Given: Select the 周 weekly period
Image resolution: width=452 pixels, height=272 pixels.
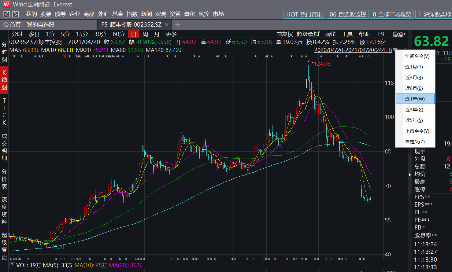Looking at the screenshot, I should tap(145, 34).
